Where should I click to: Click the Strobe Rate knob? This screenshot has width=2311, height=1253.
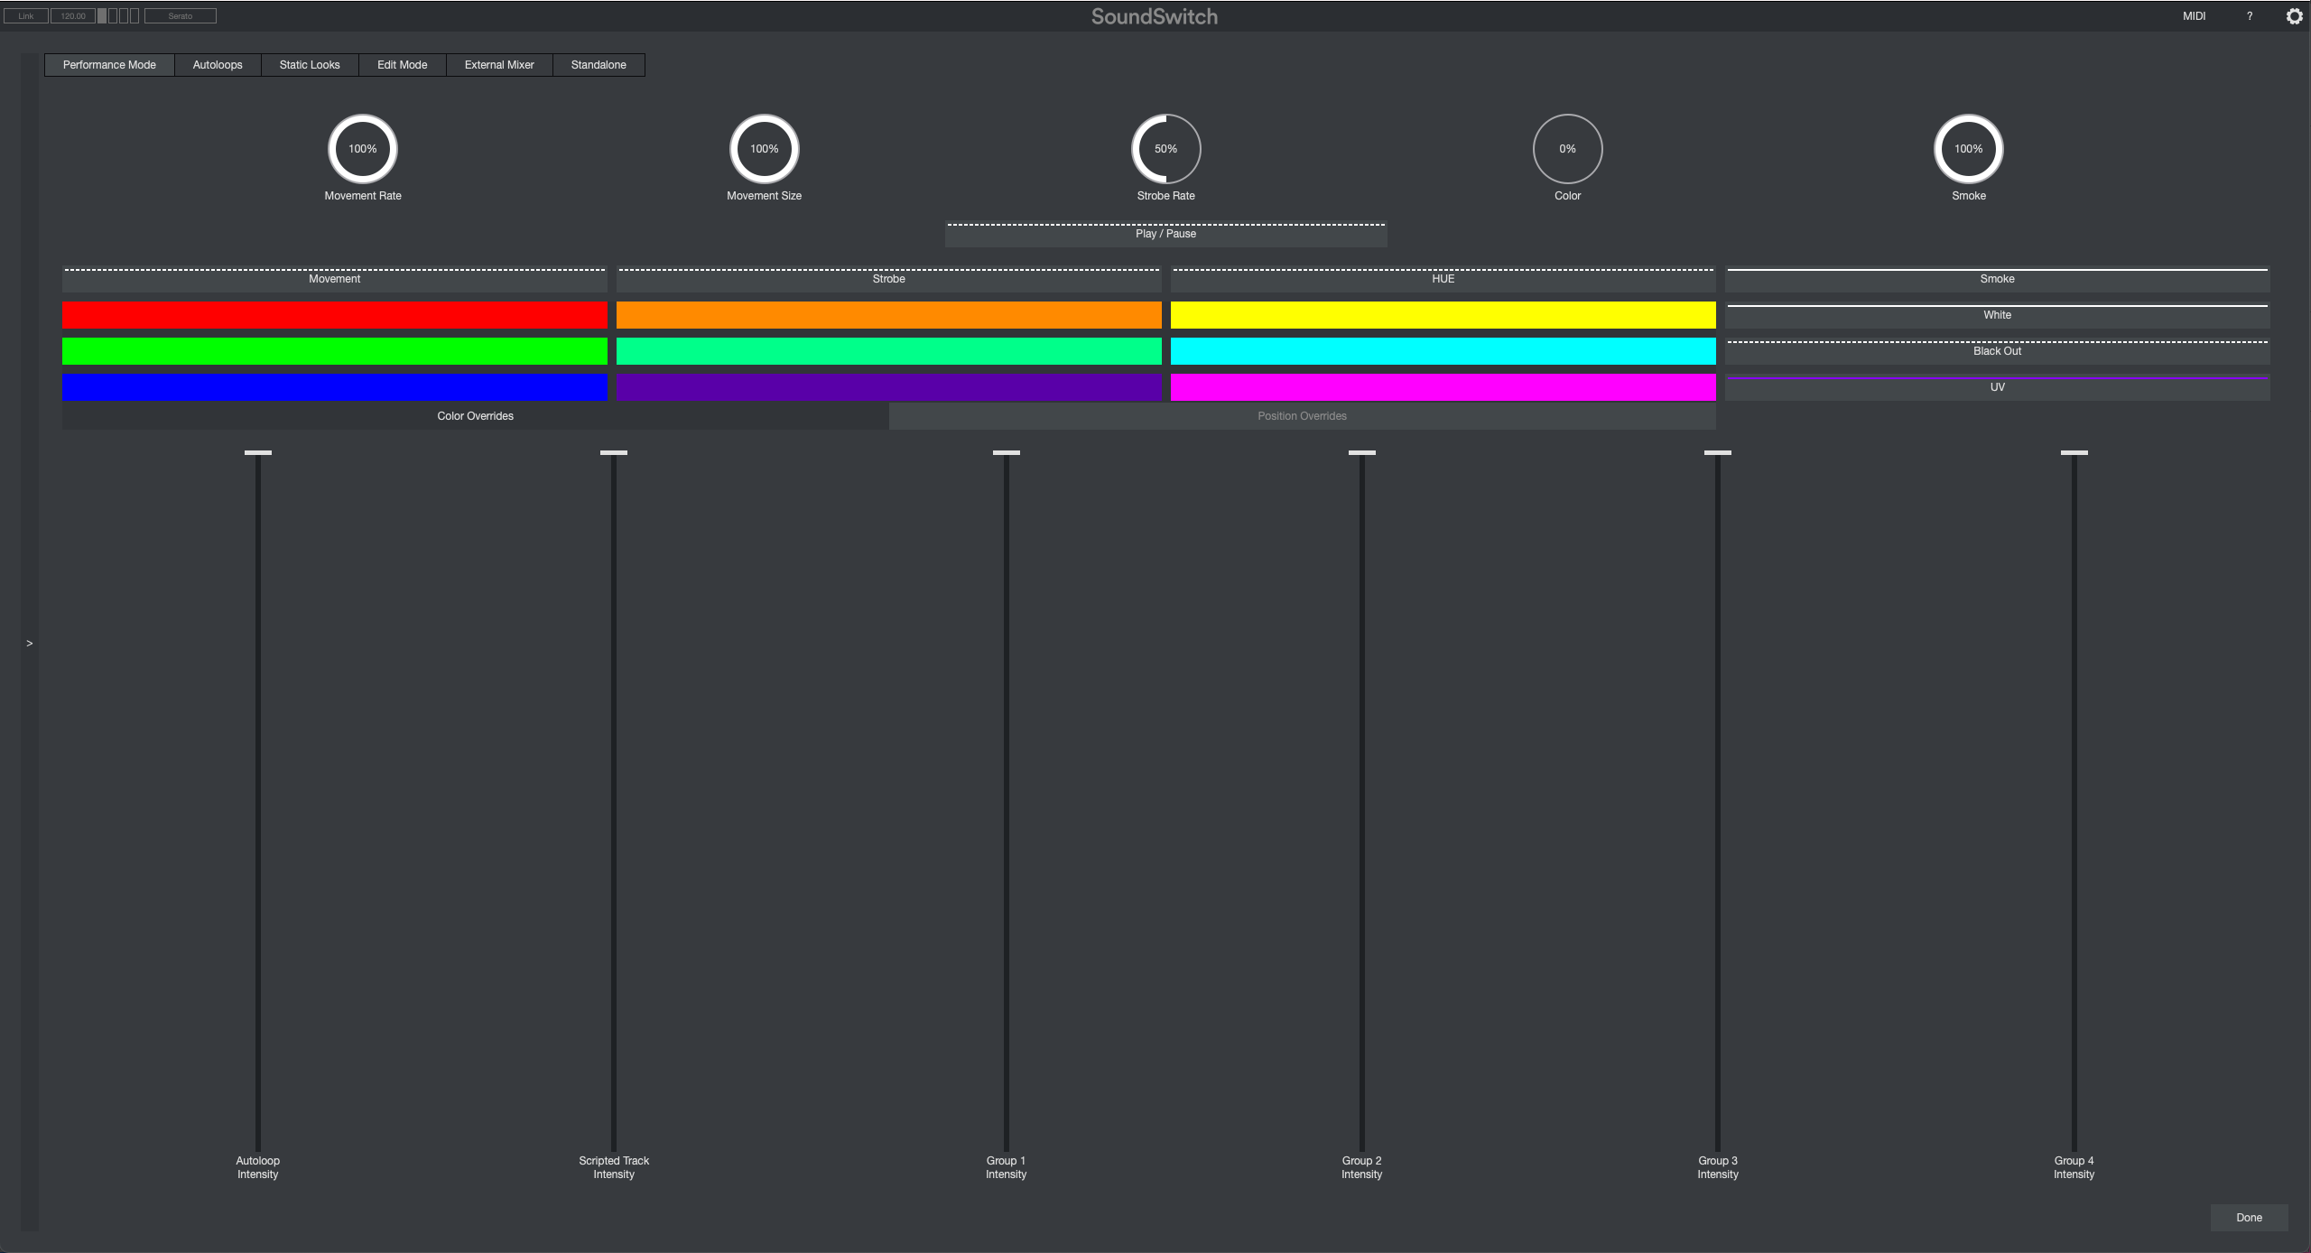click(1166, 149)
